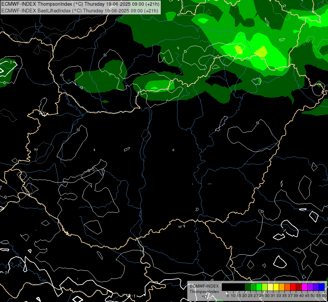Image resolution: width=328 pixels, height=302 pixels.
Task: Click legend scale value 25
Action: click(250, 296)
